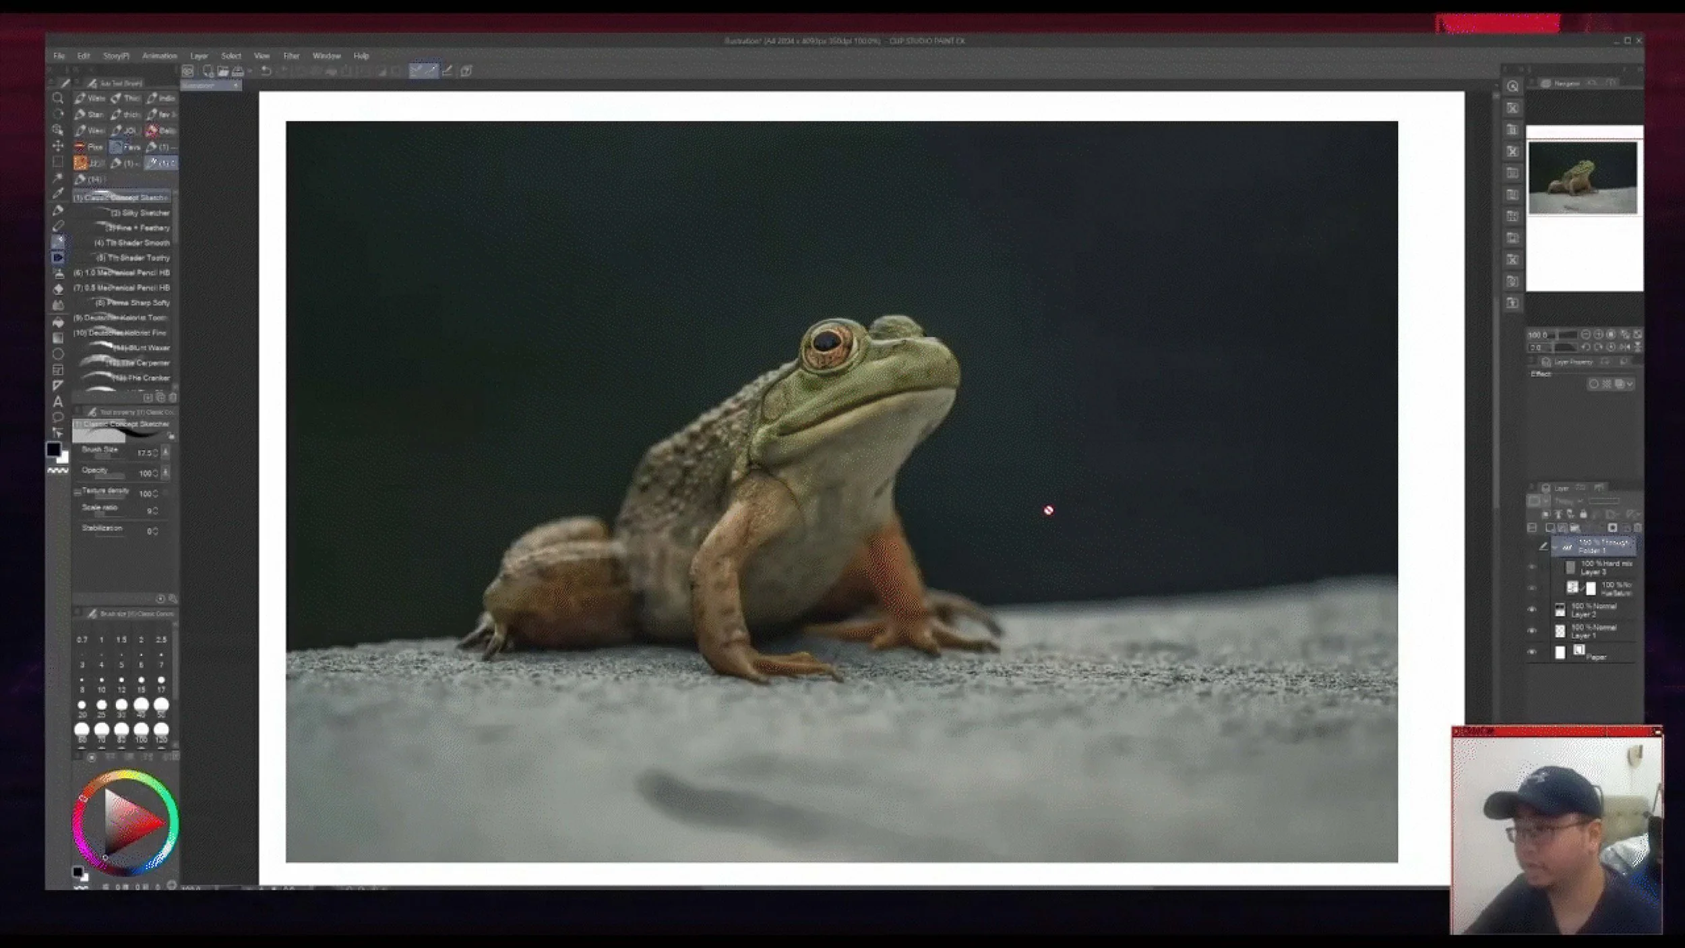Hide Layer 2 using its eye icon
The image size is (1685, 948).
tap(1532, 610)
